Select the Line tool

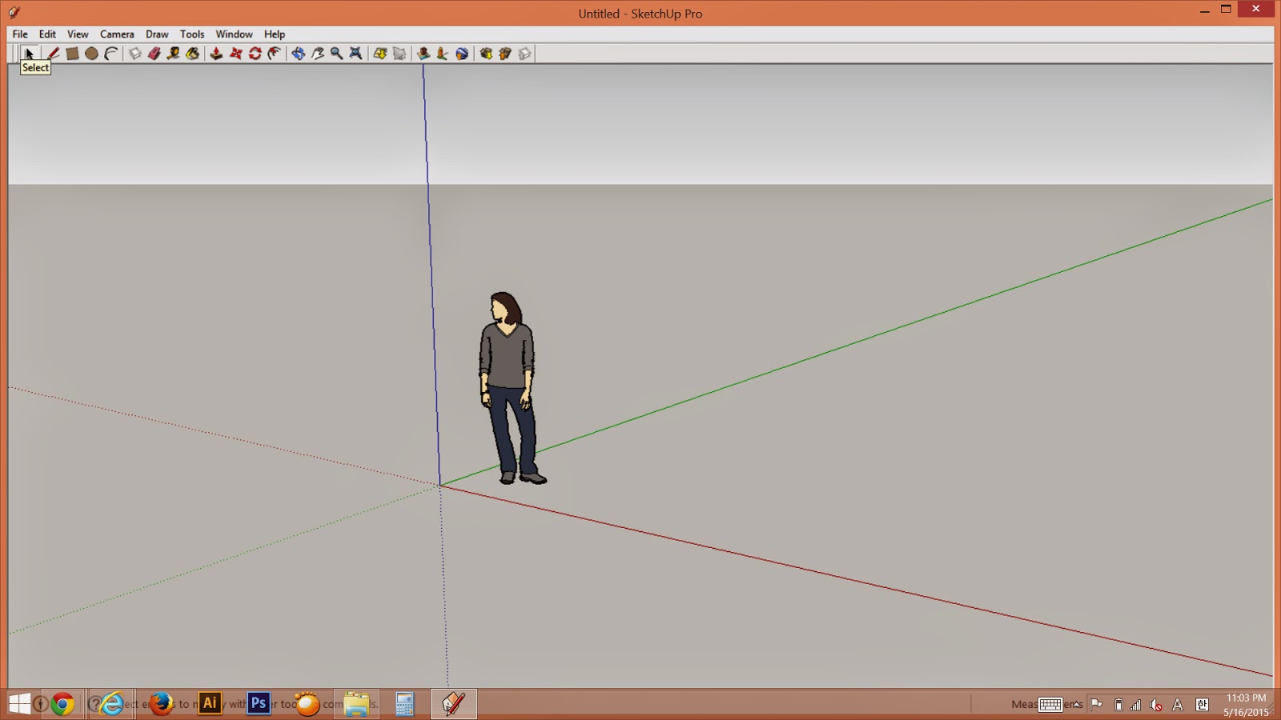click(x=52, y=54)
